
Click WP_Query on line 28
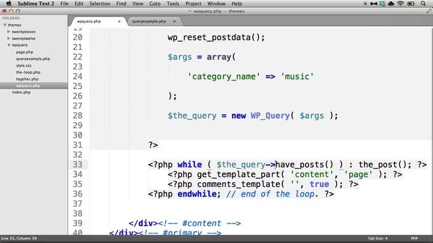[x=270, y=115]
